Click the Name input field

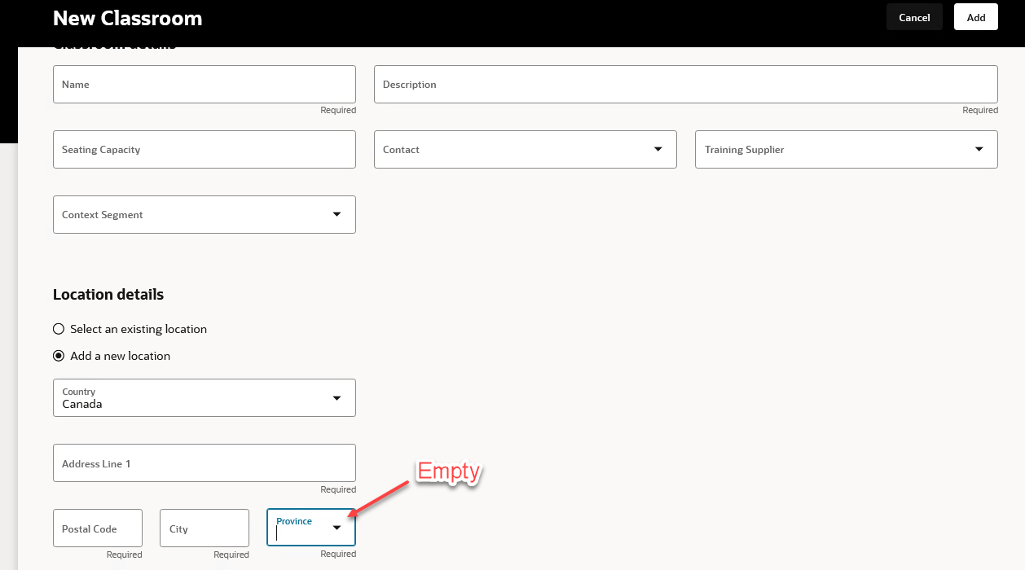(204, 84)
